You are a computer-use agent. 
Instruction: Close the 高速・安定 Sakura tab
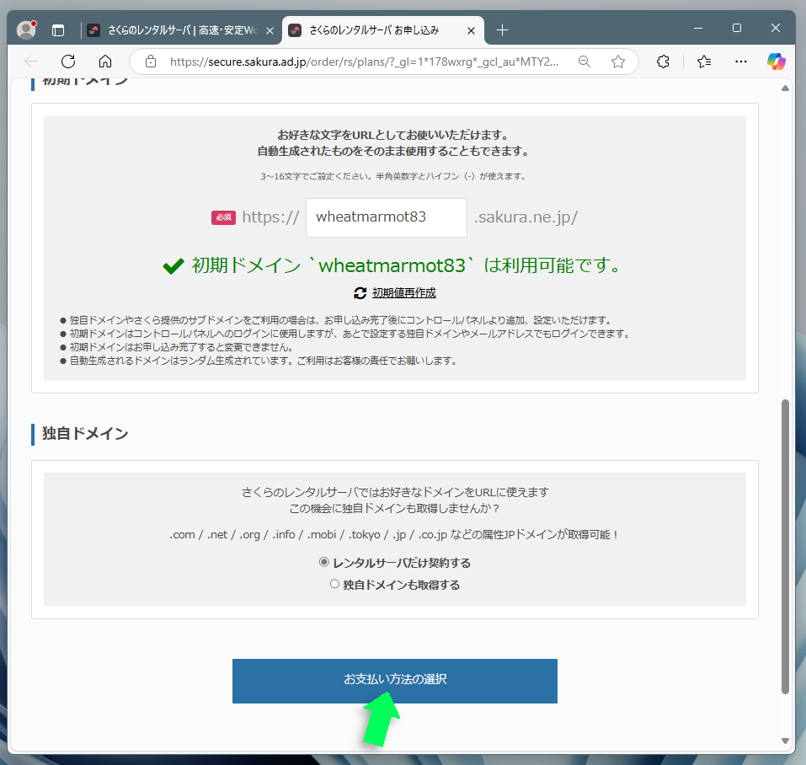tap(270, 31)
